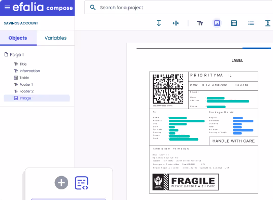Focus the Search for a project field

coord(178,8)
